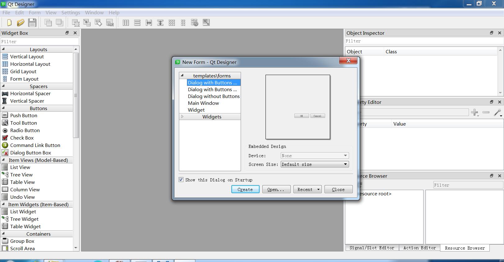Click the Close button in dialog
504x262 pixels.
click(338, 189)
